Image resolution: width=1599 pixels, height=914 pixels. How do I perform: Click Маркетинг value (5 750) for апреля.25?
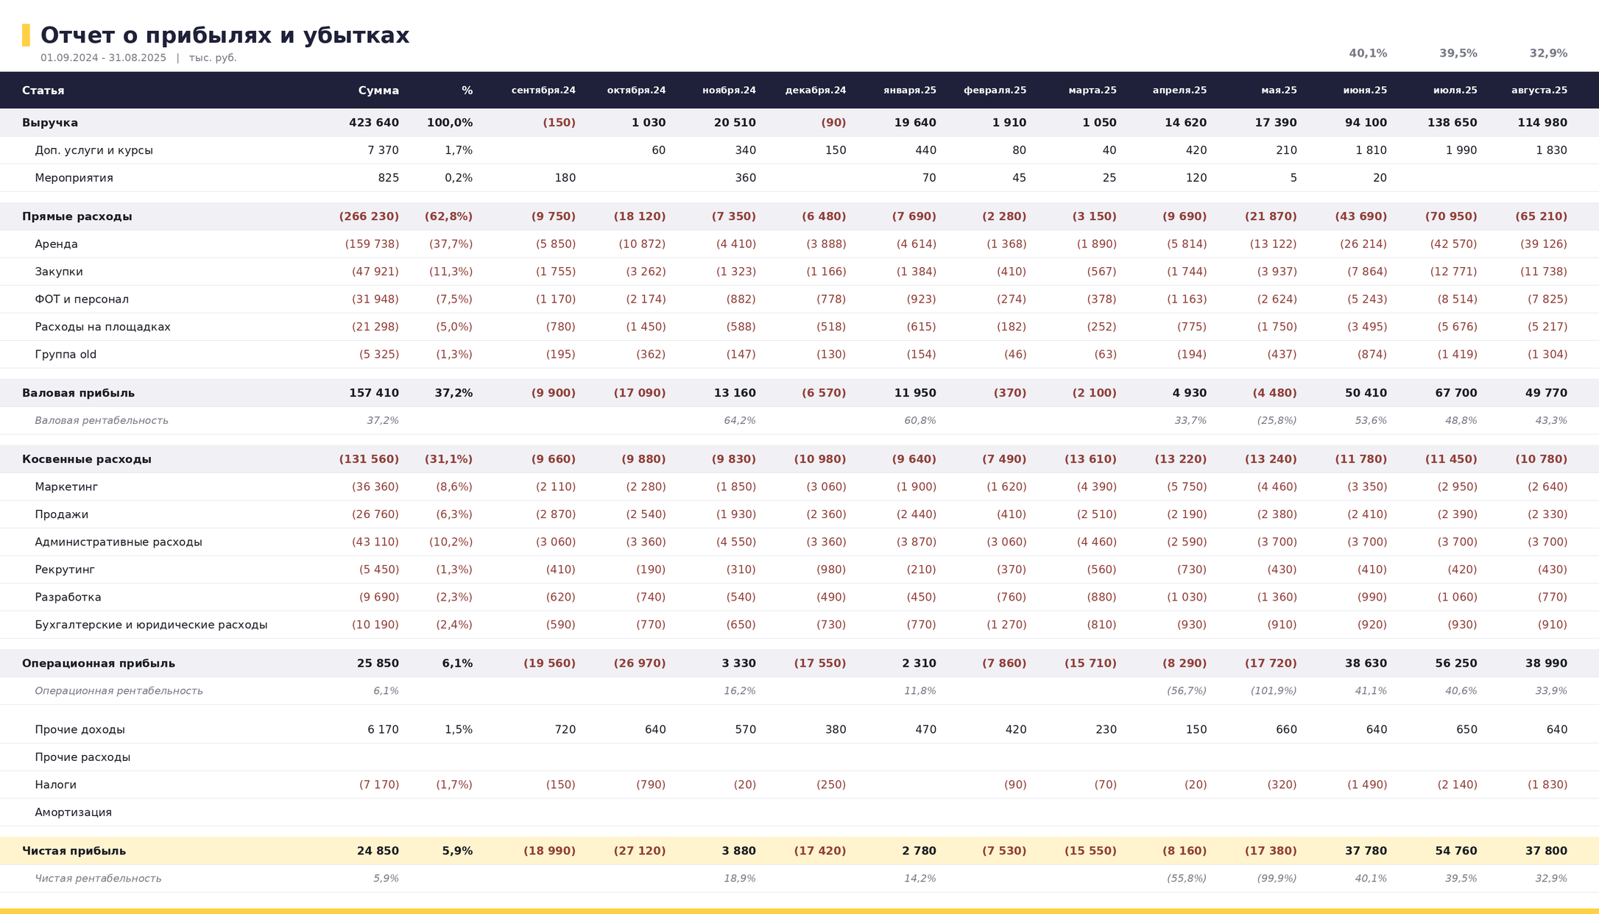1187,487
